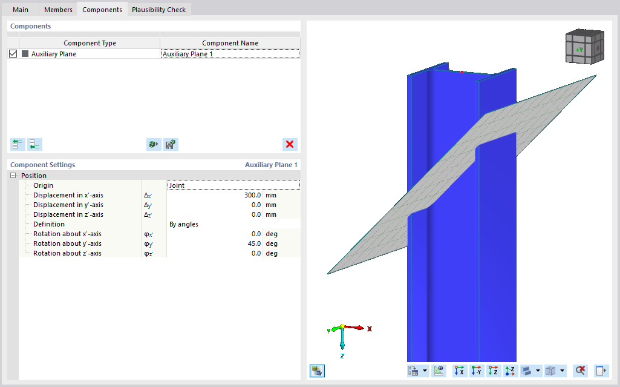This screenshot has height=387, width=620.
Task: Select the Components tab
Action: click(102, 10)
